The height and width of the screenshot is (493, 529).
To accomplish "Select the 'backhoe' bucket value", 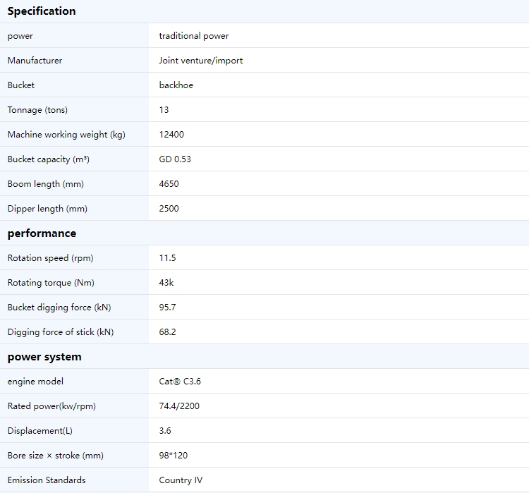I will point(176,85).
